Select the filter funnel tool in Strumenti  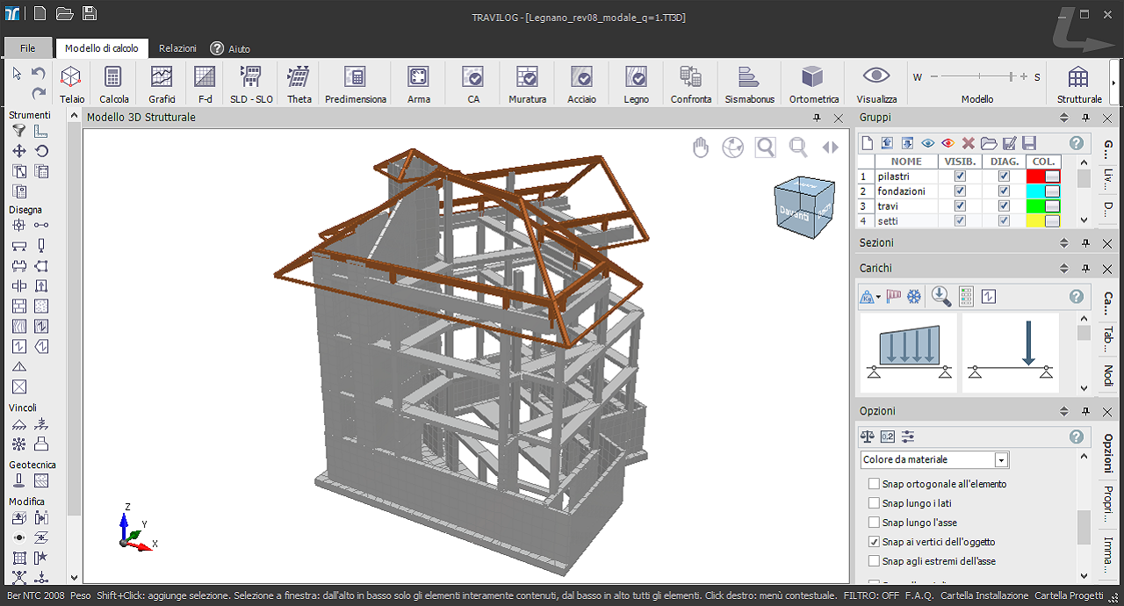tap(19, 132)
